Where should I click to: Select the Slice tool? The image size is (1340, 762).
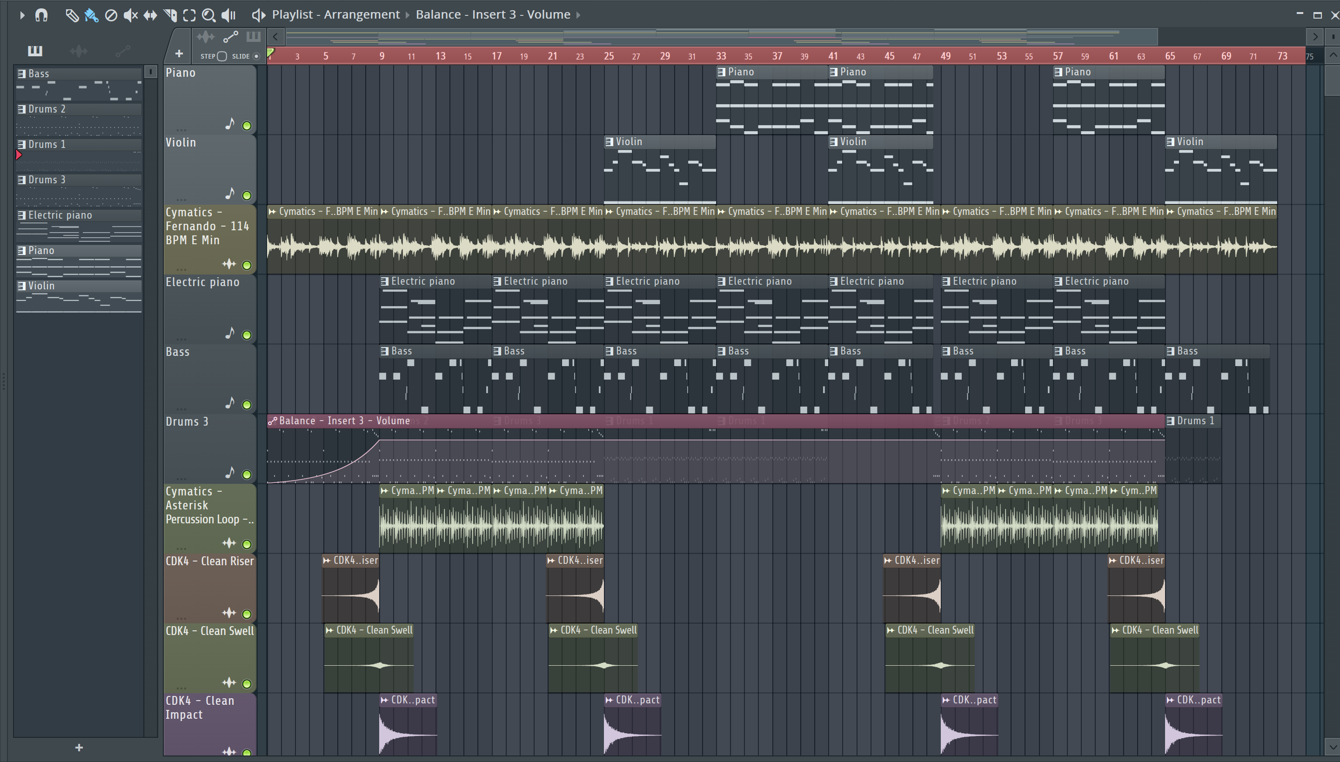170,15
